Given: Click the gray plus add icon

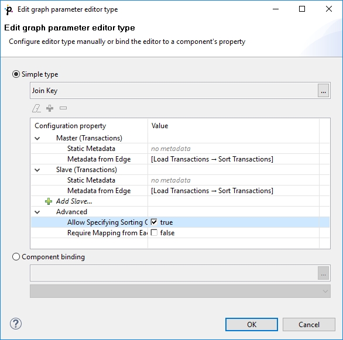Looking at the screenshot, I should (x=50, y=108).
